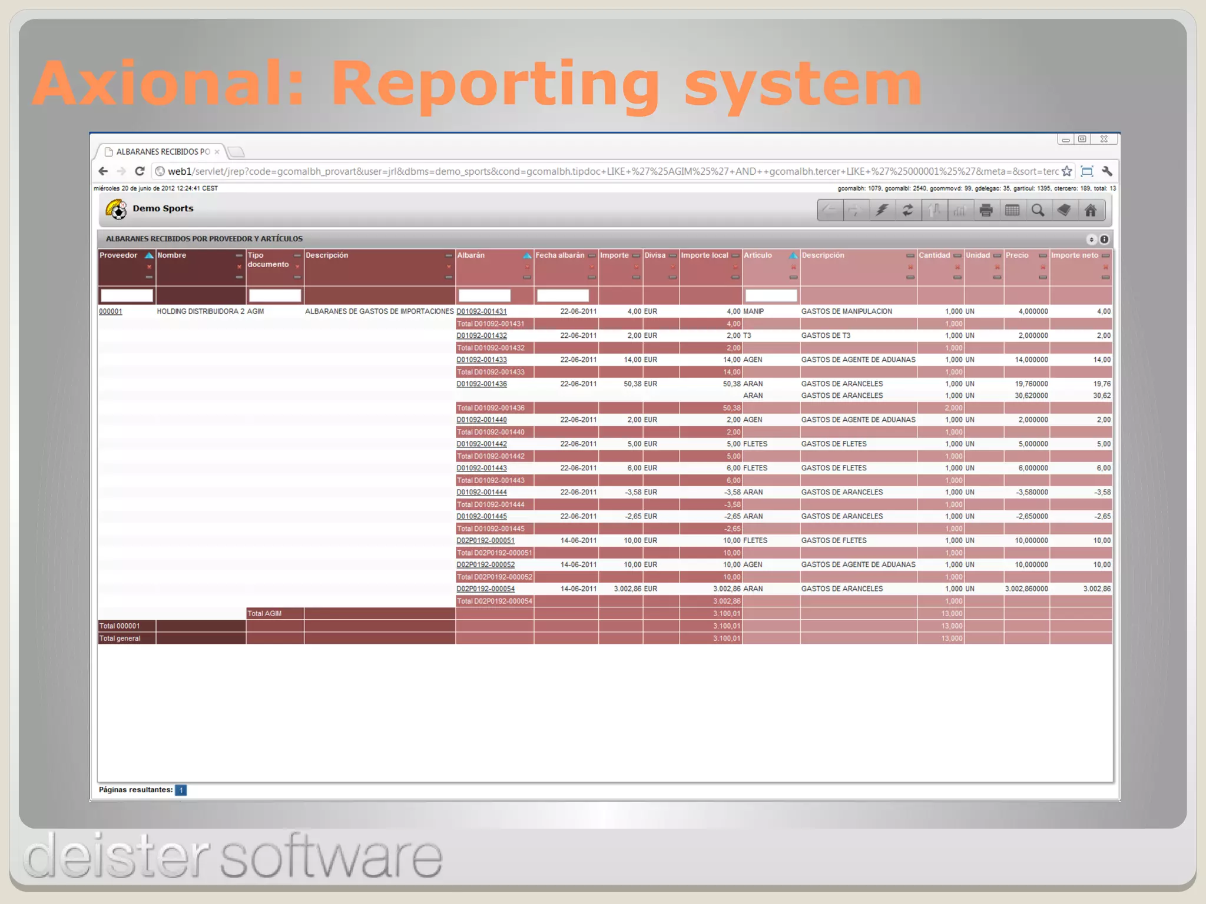Click the bottom dash in Unidad header
This screenshot has width=1206, height=904.
pyautogui.click(x=997, y=277)
